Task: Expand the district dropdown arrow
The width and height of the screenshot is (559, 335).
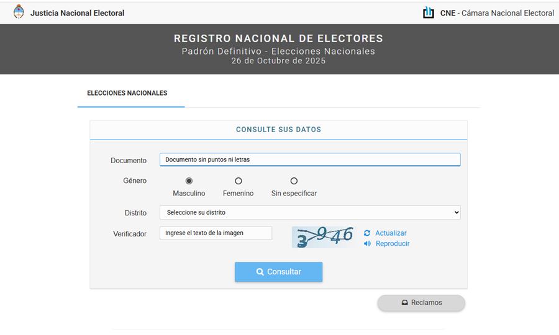Action: click(x=457, y=213)
